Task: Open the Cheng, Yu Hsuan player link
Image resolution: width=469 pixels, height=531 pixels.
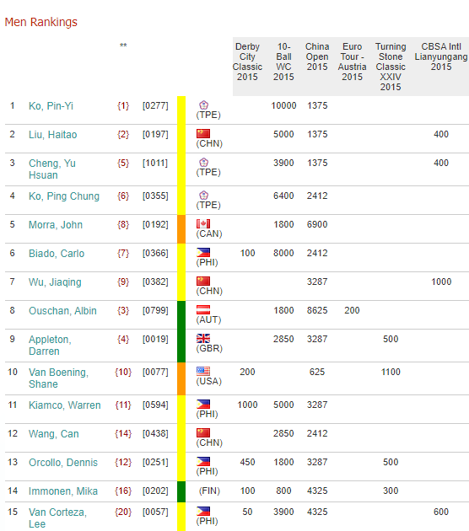Action: tap(52, 169)
